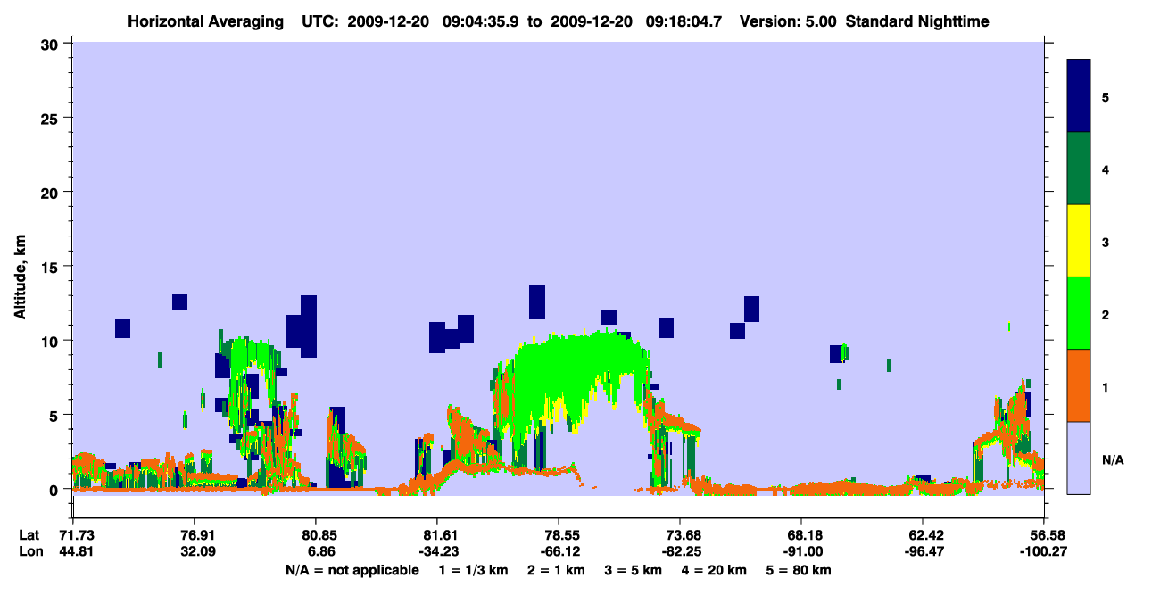Click the orange color bar segment labeled 1
This screenshot has width=1160, height=595.
(x=1079, y=385)
